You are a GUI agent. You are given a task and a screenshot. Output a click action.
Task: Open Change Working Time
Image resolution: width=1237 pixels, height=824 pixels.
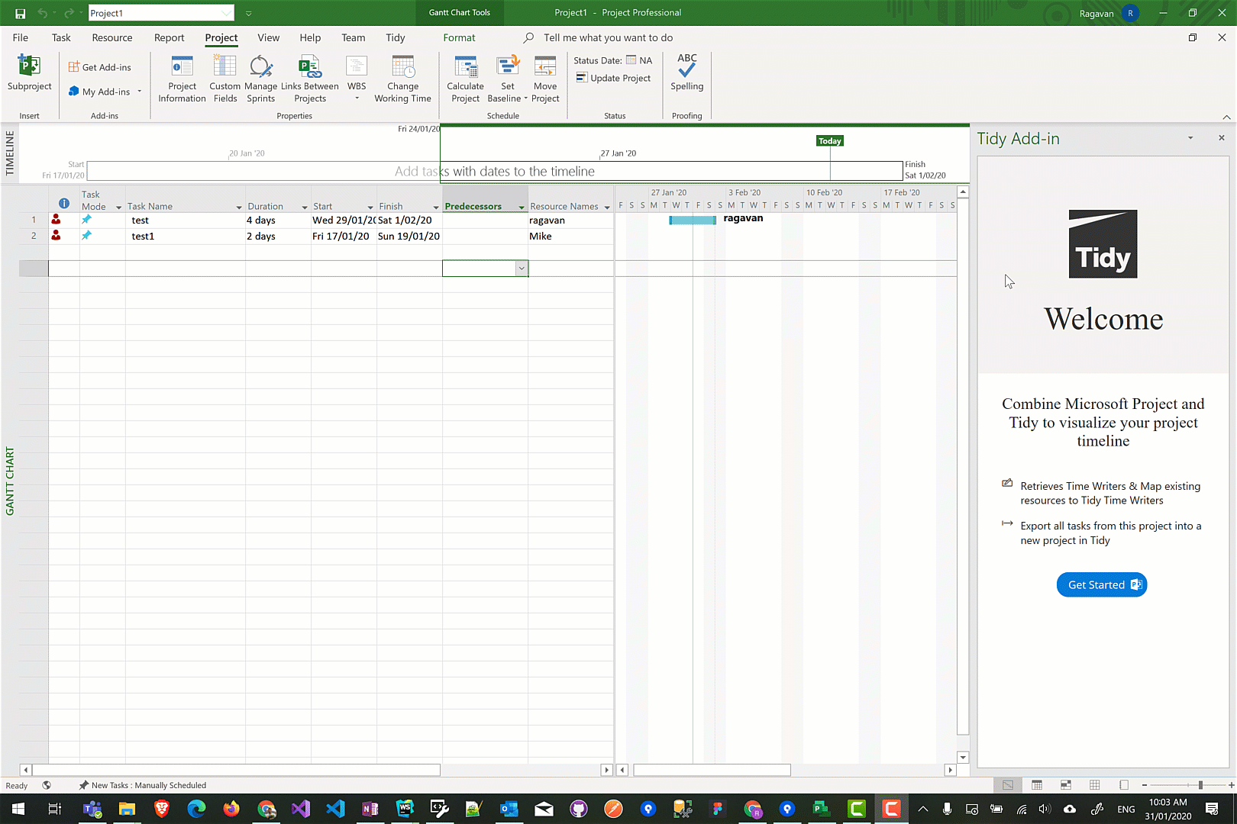tap(402, 79)
